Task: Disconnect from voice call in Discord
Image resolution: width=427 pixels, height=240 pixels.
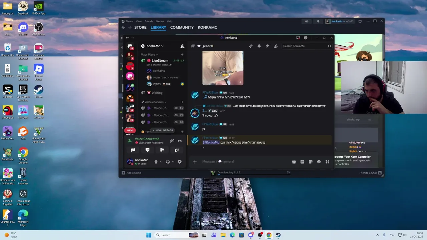Action: pos(179,141)
